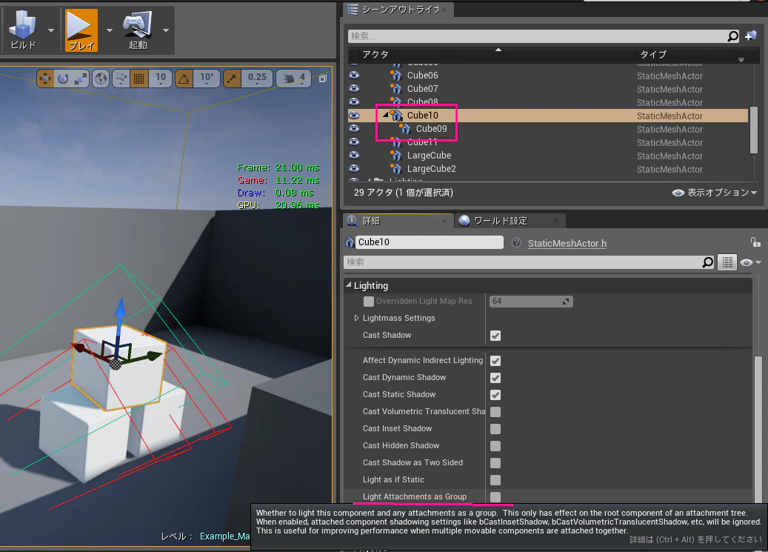Open 表示オプション view options menu

coord(715,193)
